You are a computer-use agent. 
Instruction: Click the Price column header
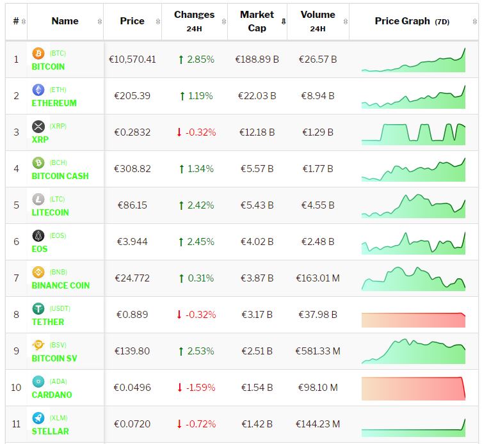[x=132, y=21]
